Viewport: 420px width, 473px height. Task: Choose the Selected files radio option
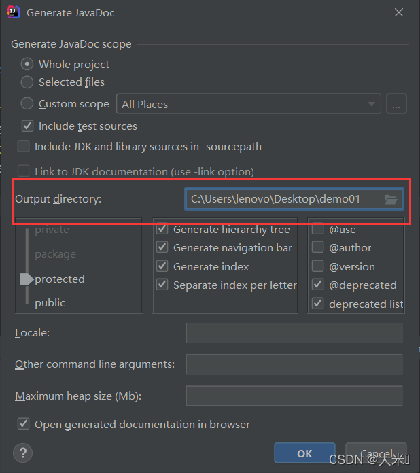[x=27, y=82]
